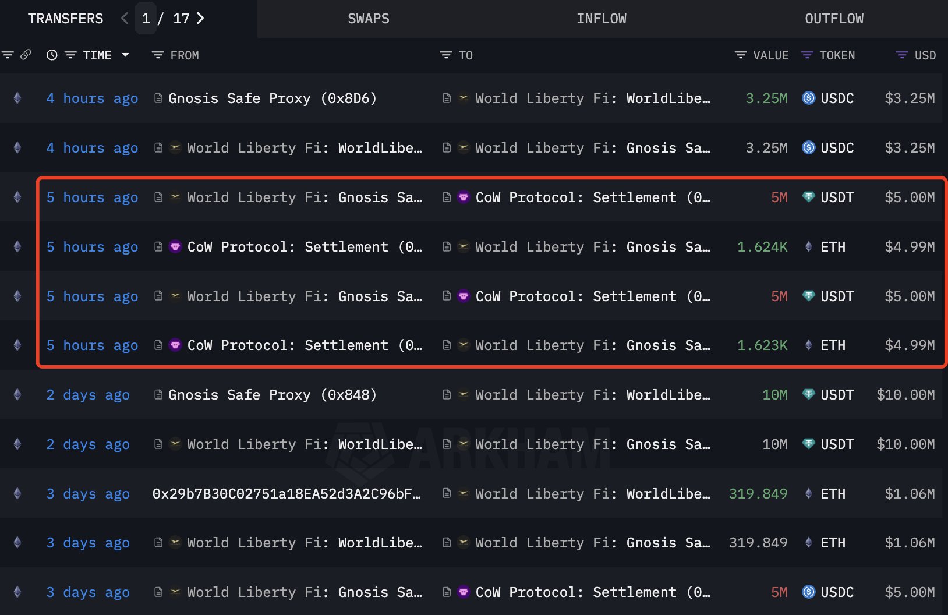Open address 0x29b7B30C02751a18EA52d3A2C96bF

point(286,494)
